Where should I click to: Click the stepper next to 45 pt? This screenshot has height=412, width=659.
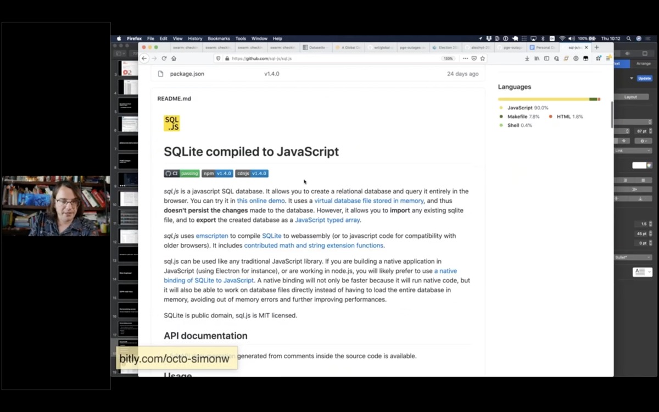pyautogui.click(x=650, y=233)
